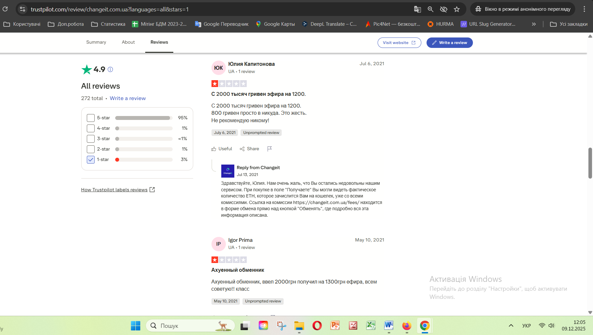The image size is (593, 335).
Task: Open Task View on the taskbar
Action: (x=245, y=326)
